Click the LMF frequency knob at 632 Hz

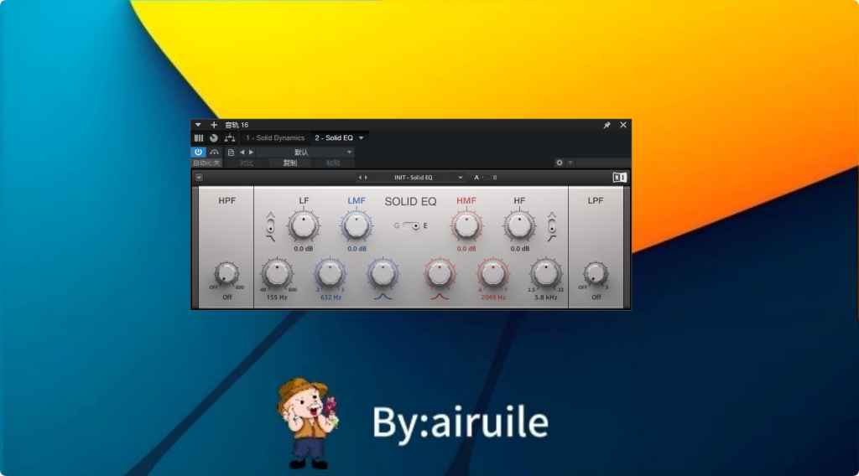(x=331, y=274)
